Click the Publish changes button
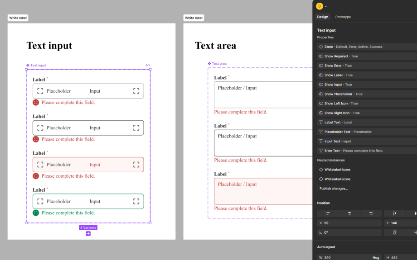Screen dimensions: 417x260 click(x=334, y=189)
